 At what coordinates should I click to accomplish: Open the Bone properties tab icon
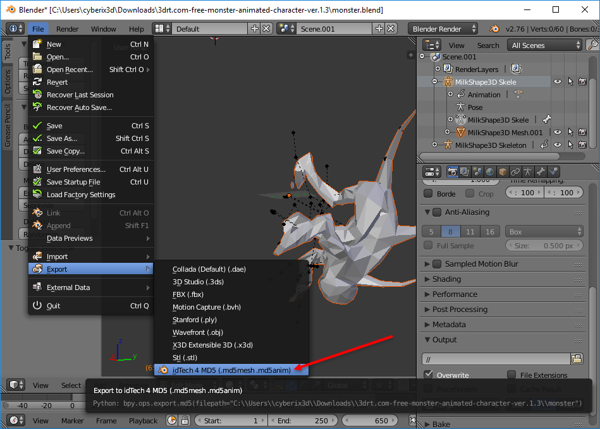(541, 172)
